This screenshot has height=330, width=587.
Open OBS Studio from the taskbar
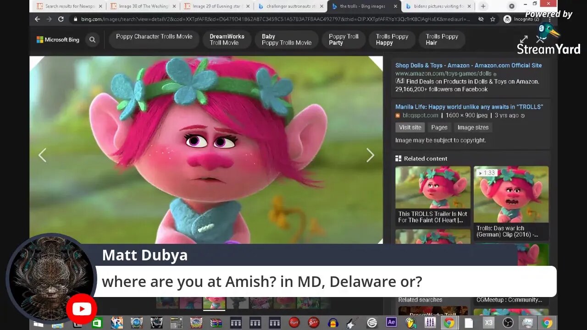tap(508, 323)
